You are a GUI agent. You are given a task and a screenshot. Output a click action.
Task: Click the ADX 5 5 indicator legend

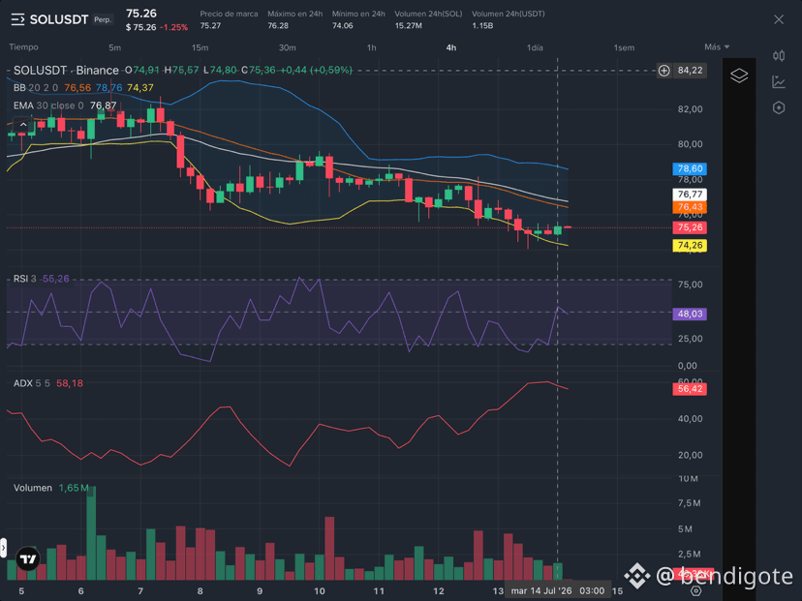pyautogui.click(x=32, y=383)
